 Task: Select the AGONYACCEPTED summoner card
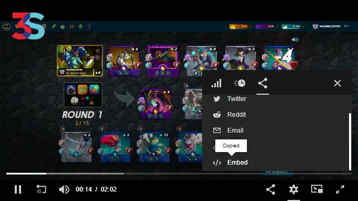click(x=79, y=61)
